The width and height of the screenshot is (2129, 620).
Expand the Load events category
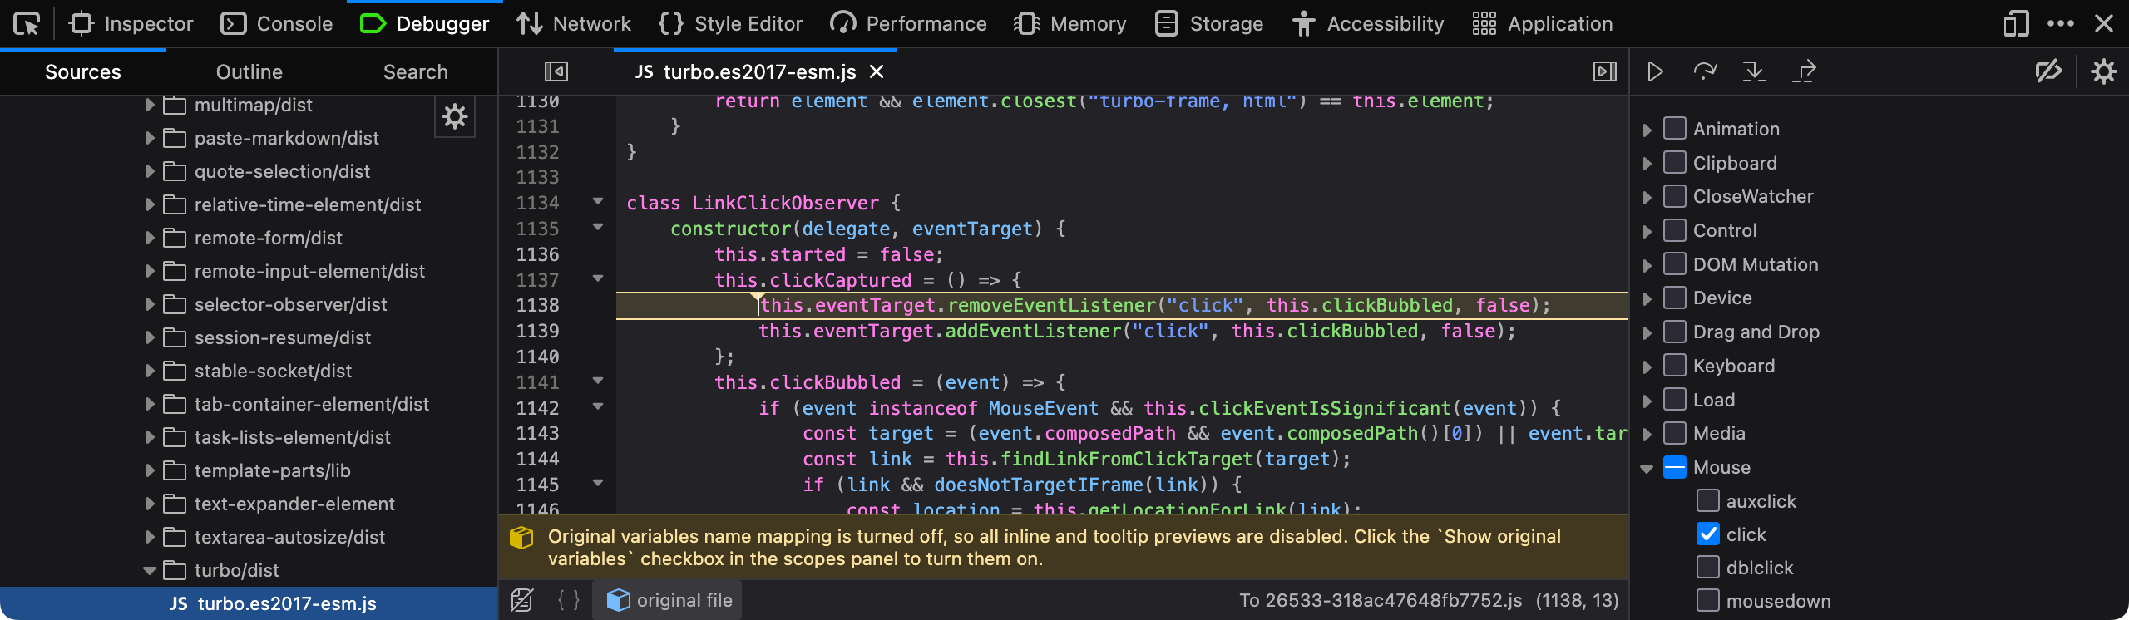coord(1647,401)
